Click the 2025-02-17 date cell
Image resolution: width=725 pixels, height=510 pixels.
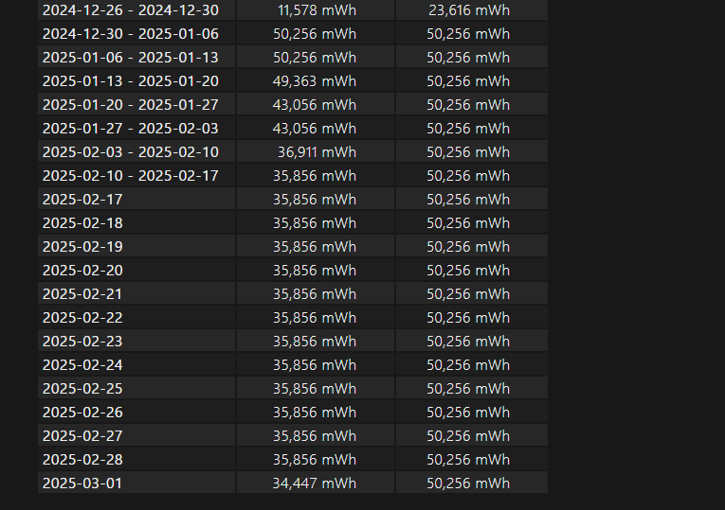coord(82,199)
